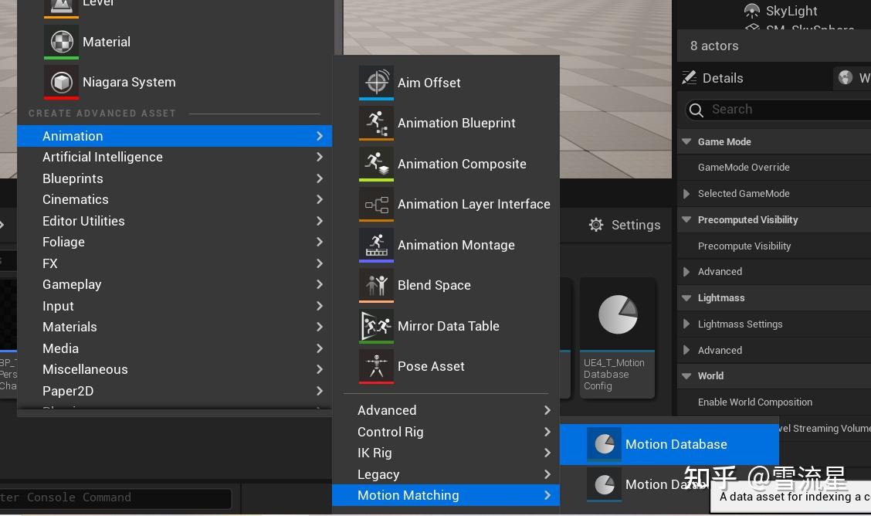Click the Blend Space icon

point(376,286)
